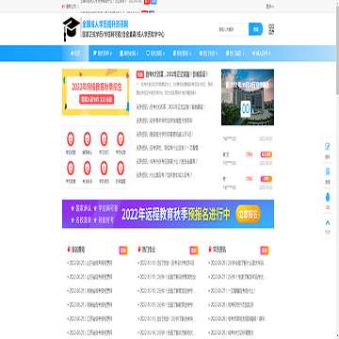
Task: Select the 首页 home tab in navigation bar
Action: [x=75, y=54]
